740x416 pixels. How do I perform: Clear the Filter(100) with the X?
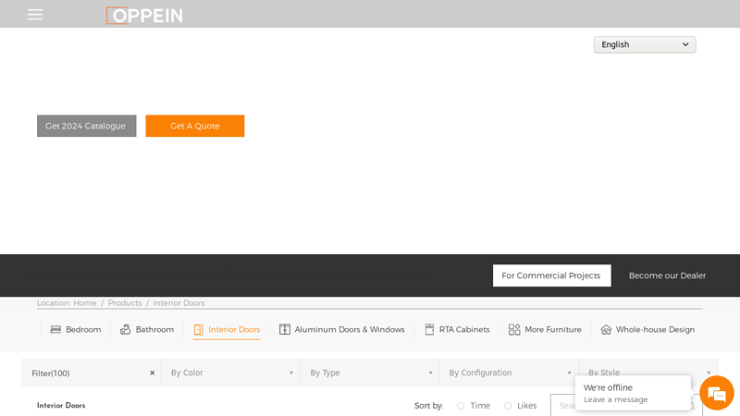[152, 373]
